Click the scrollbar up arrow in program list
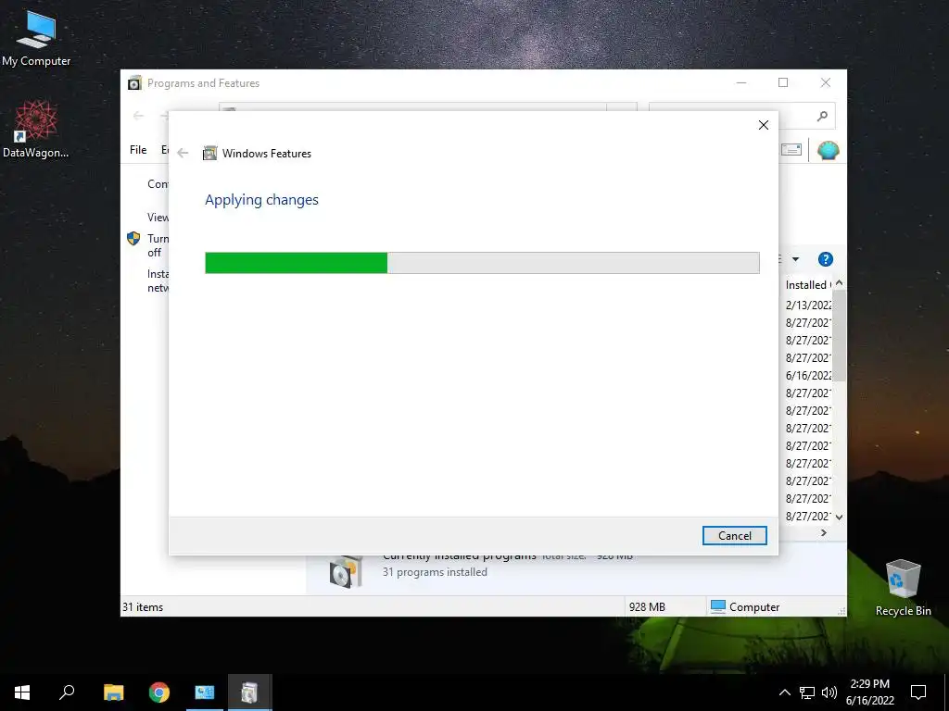Viewport: 949px width, 711px height. (839, 283)
